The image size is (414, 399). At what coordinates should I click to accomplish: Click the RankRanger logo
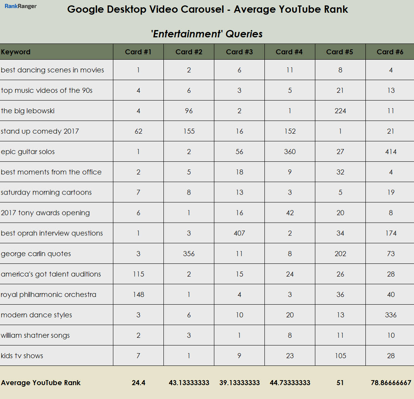coord(21,7)
